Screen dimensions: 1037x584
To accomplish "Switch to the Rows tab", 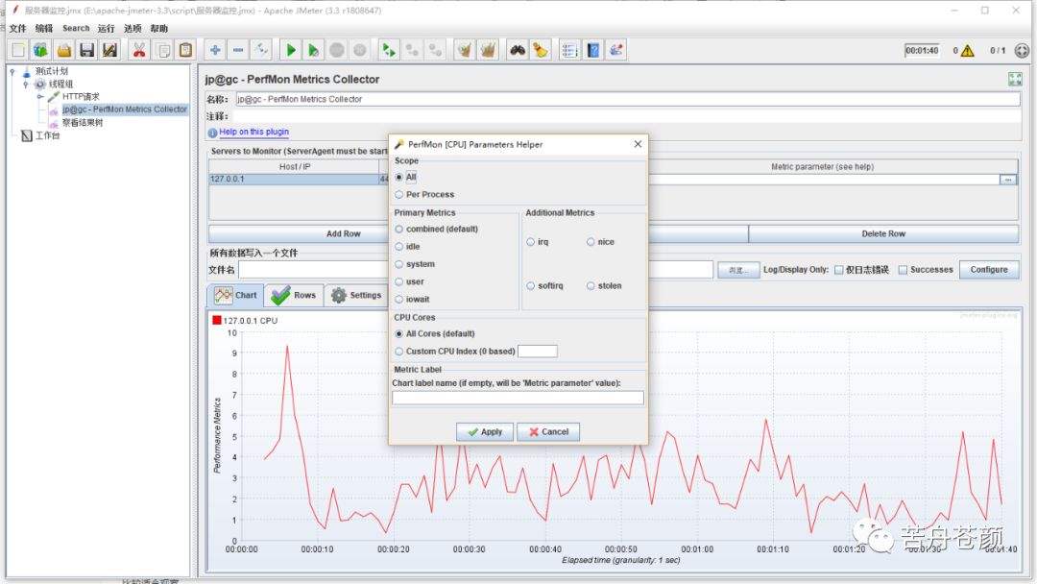I will [295, 295].
